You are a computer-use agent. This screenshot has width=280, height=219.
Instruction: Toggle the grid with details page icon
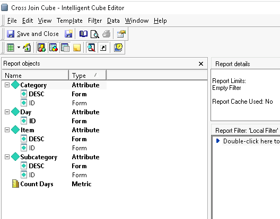pyautogui.click(x=65, y=48)
